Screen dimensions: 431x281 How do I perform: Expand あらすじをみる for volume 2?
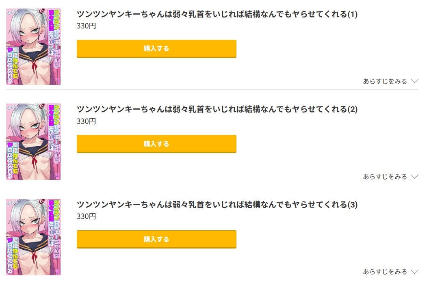click(x=385, y=177)
